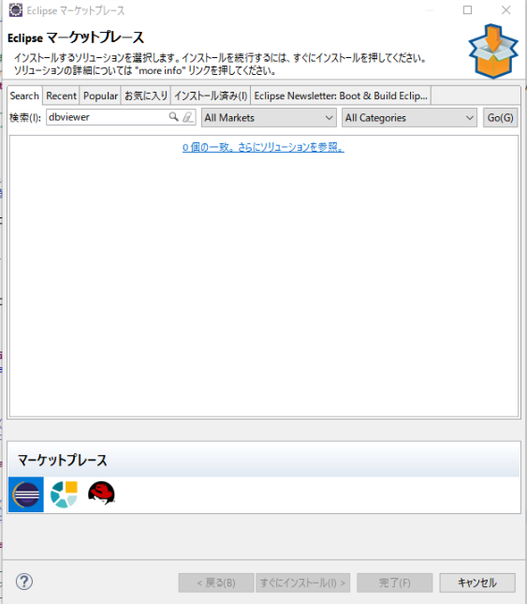Click the search magnifier icon in search field
Image resolution: width=527 pixels, height=604 pixels.
pyautogui.click(x=173, y=117)
